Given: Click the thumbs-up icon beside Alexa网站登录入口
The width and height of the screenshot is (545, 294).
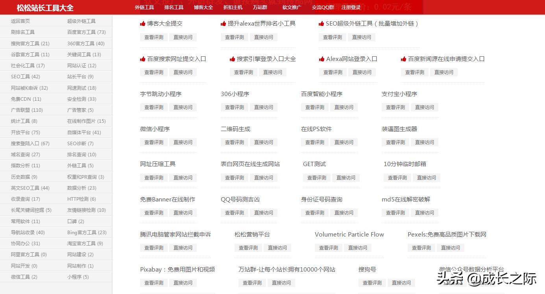Looking at the screenshot, I should tap(322, 59).
